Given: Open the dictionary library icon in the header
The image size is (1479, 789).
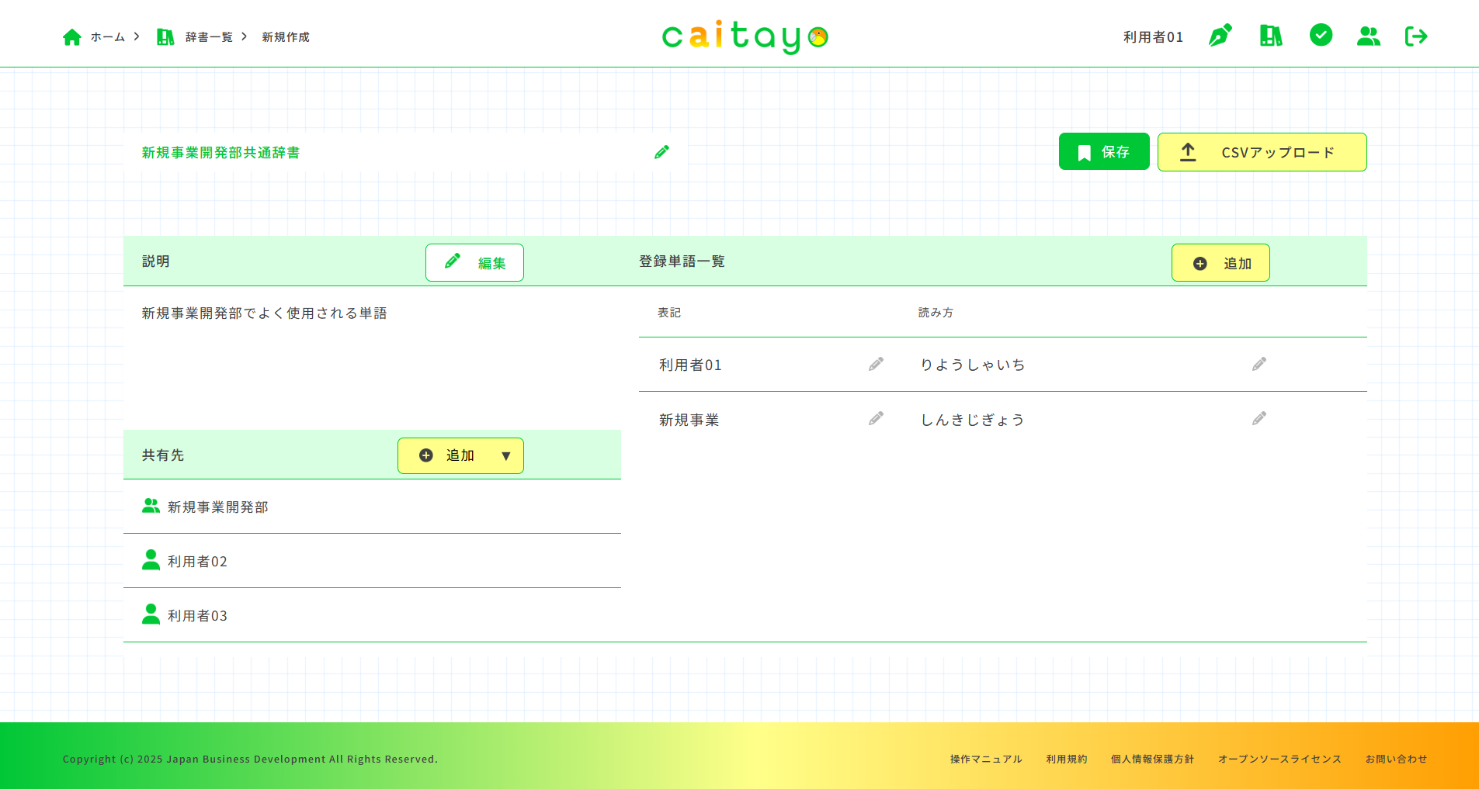Looking at the screenshot, I should click(1271, 36).
